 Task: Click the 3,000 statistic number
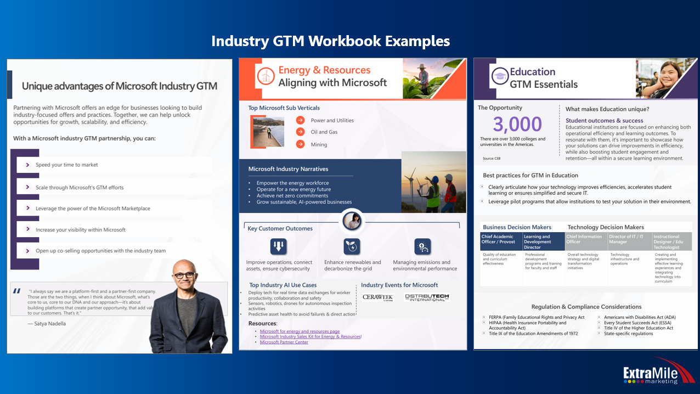[x=517, y=125]
